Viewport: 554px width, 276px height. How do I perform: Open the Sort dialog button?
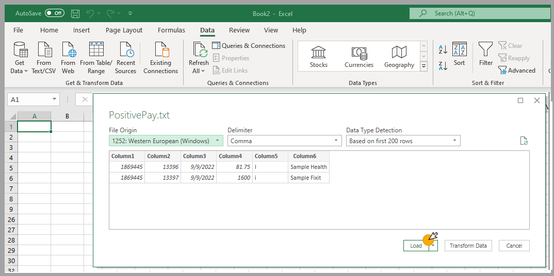[x=459, y=54]
